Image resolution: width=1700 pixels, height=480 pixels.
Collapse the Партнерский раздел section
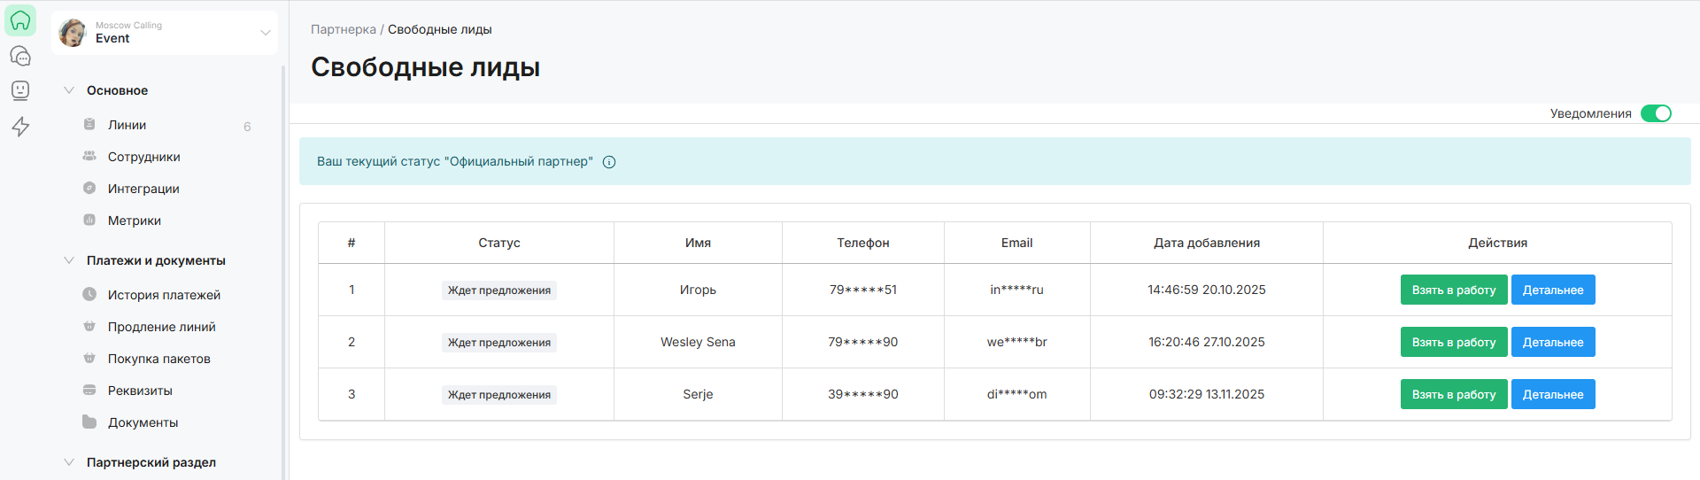pyautogui.click(x=69, y=462)
